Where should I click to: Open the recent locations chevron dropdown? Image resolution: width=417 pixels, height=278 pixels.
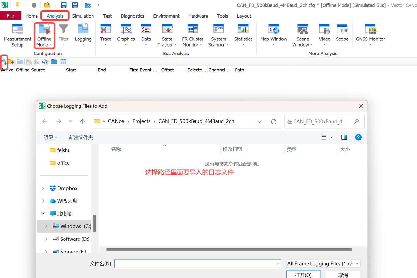click(x=70, y=121)
